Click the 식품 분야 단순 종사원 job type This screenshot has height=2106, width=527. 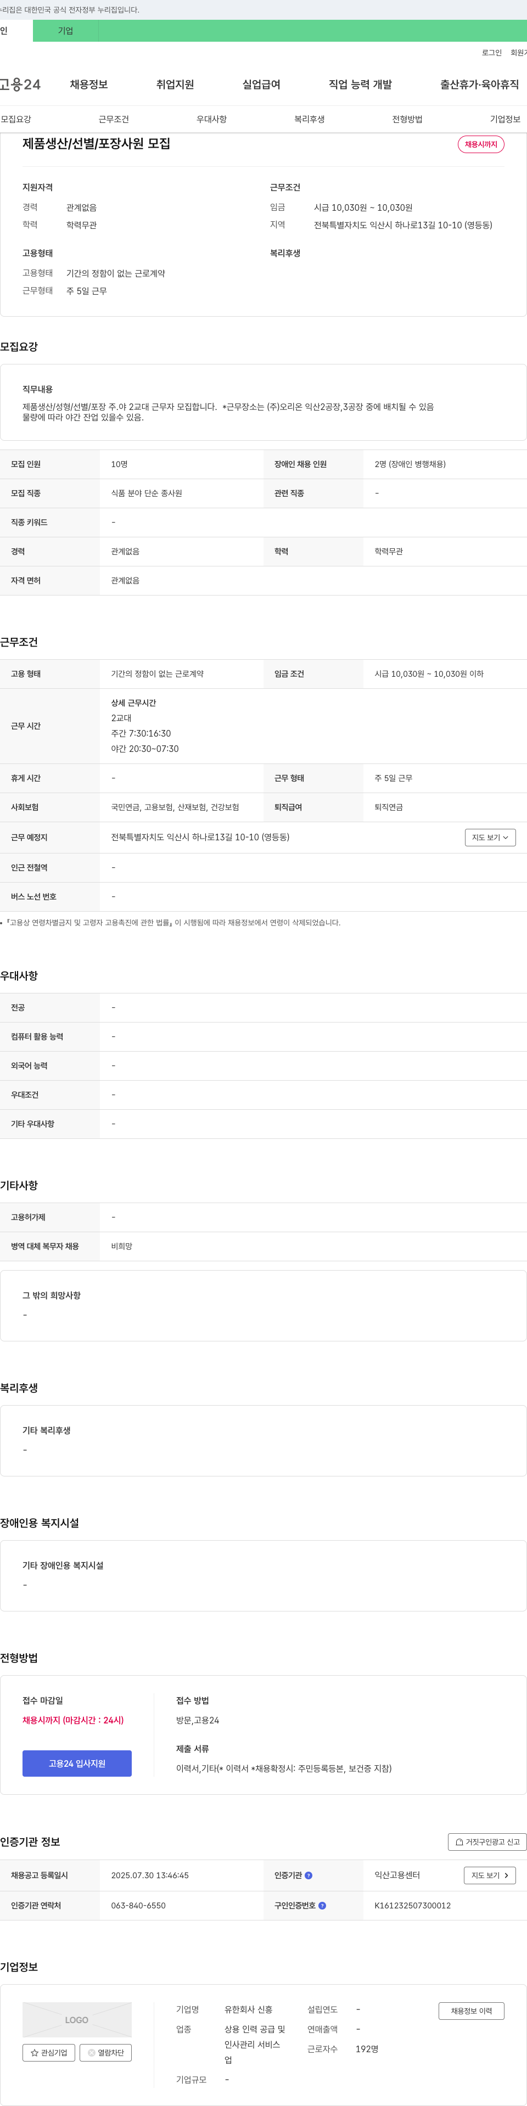click(146, 493)
